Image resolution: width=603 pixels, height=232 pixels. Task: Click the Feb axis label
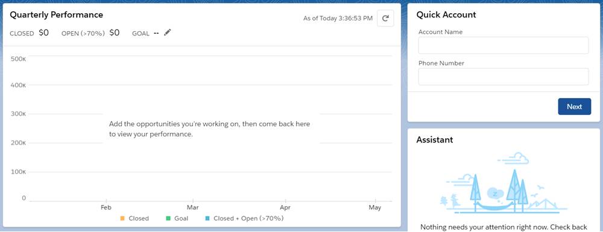click(x=106, y=207)
